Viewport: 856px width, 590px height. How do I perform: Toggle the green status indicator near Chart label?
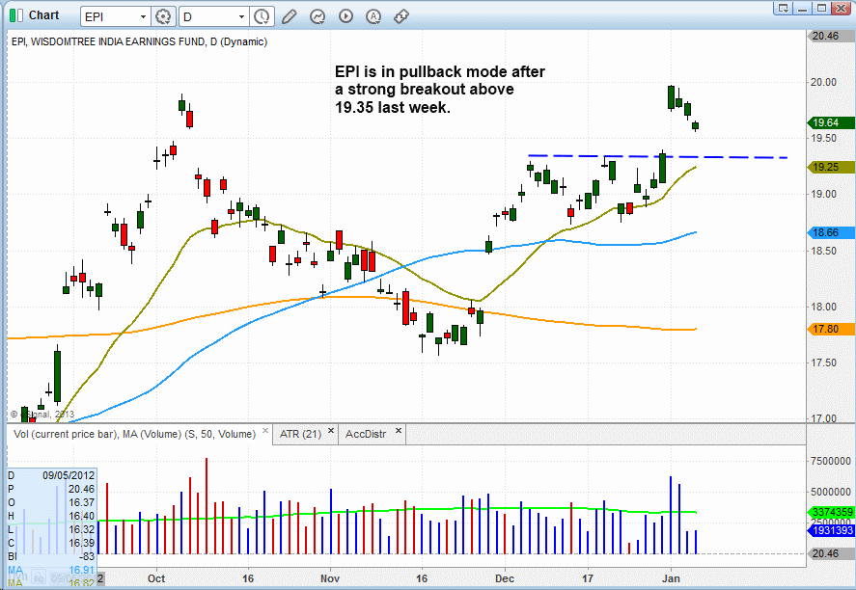[x=12, y=15]
